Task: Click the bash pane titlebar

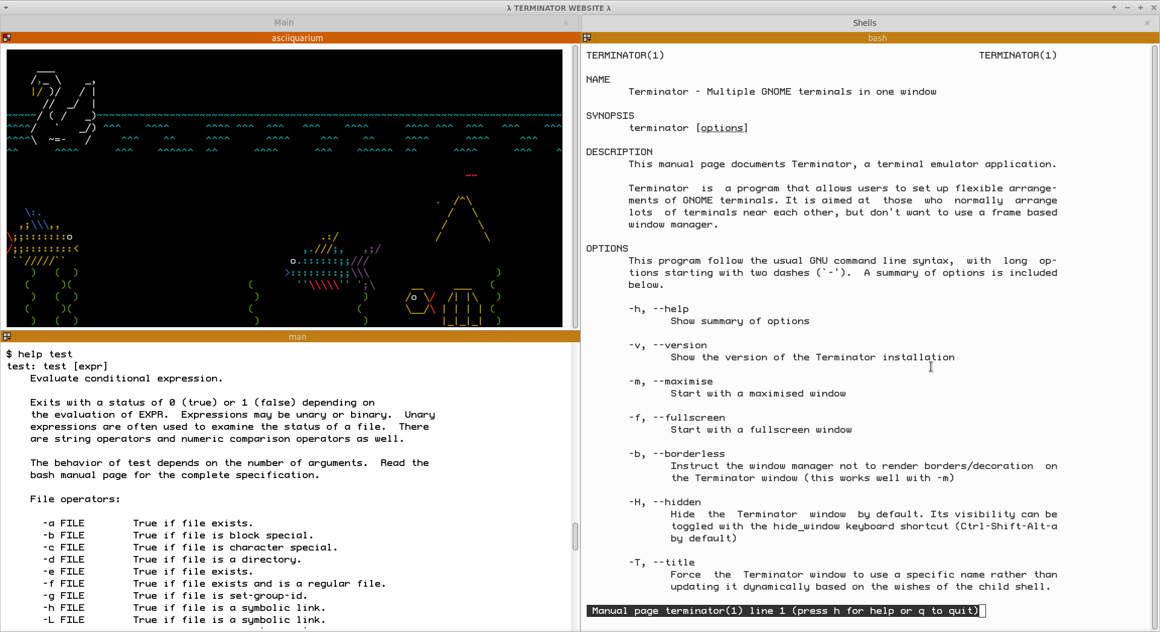Action: (877, 37)
